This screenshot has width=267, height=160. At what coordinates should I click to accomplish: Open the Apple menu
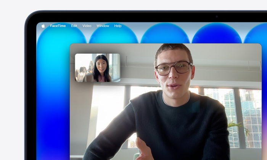pos(43,26)
